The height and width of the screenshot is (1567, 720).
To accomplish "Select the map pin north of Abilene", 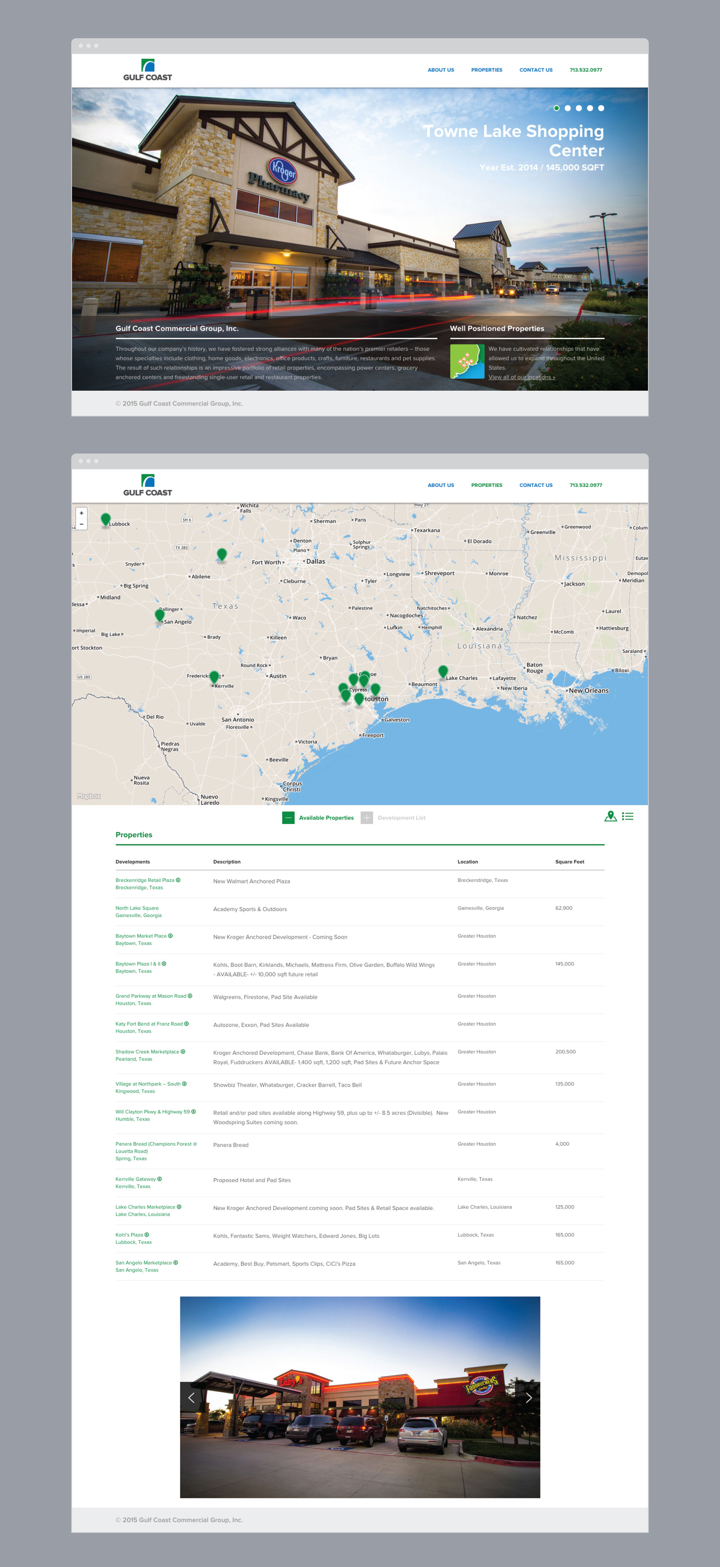I will point(222,555).
